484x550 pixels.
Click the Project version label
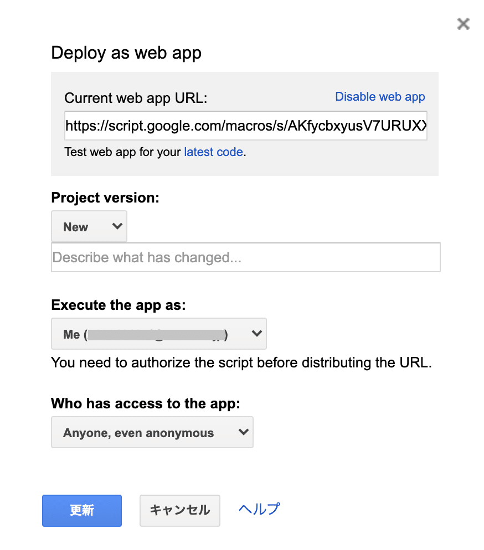[x=105, y=198]
